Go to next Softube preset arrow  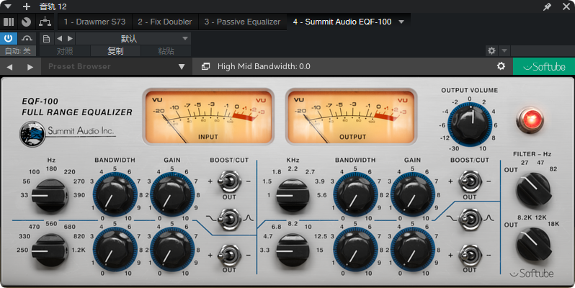pos(30,67)
